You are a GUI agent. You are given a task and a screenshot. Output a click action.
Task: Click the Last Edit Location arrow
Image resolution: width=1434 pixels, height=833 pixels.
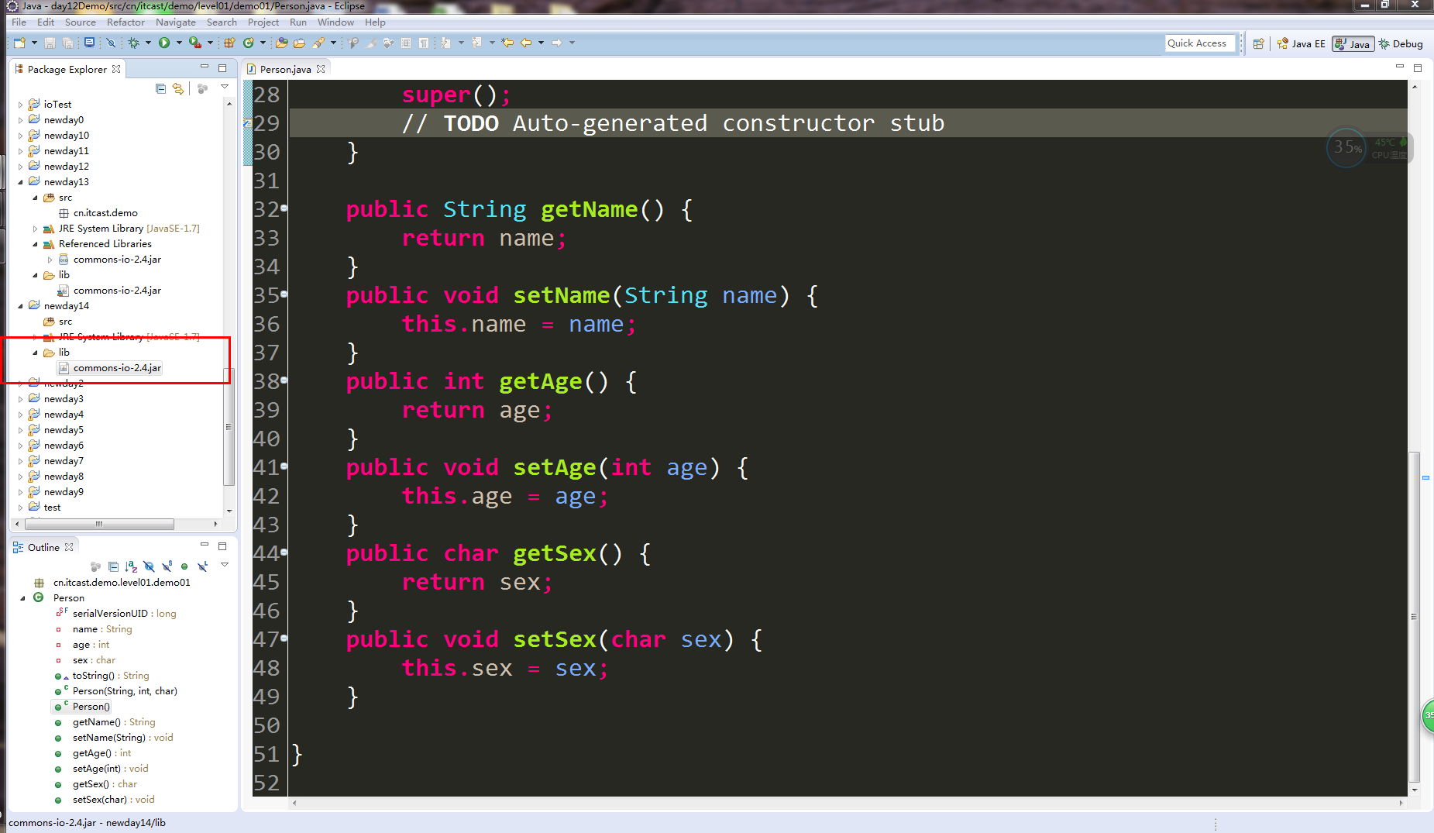pos(507,43)
